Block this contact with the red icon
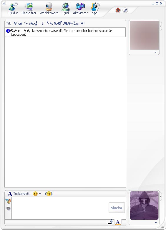This screenshot has height=230, width=166. [118, 10]
